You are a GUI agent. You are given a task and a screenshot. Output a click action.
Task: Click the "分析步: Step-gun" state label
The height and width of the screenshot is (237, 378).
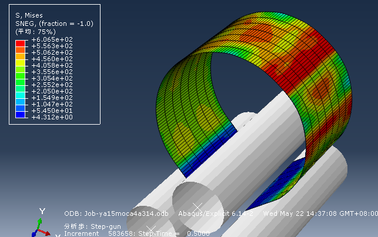click(92, 226)
